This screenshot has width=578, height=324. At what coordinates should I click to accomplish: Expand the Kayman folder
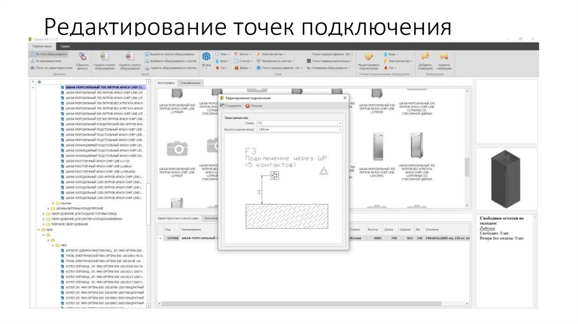(53, 203)
